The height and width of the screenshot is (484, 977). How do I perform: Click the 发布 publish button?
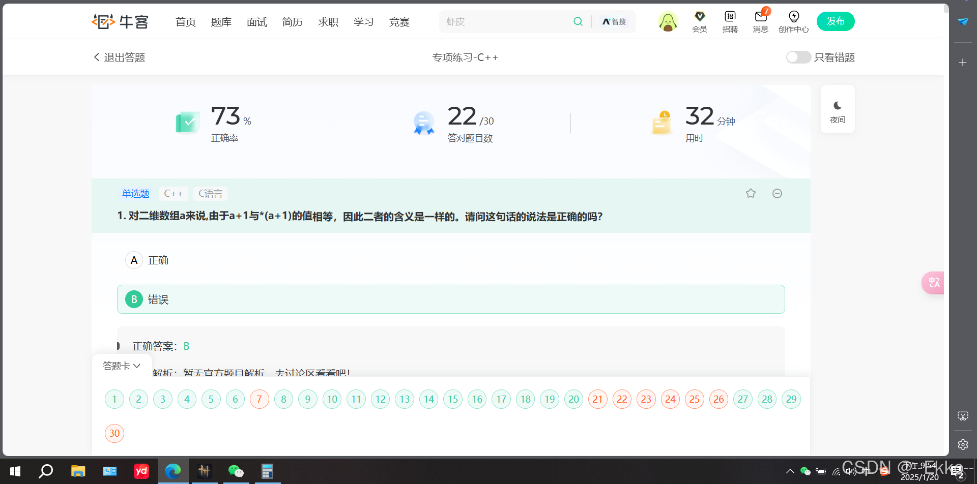pyautogui.click(x=836, y=21)
